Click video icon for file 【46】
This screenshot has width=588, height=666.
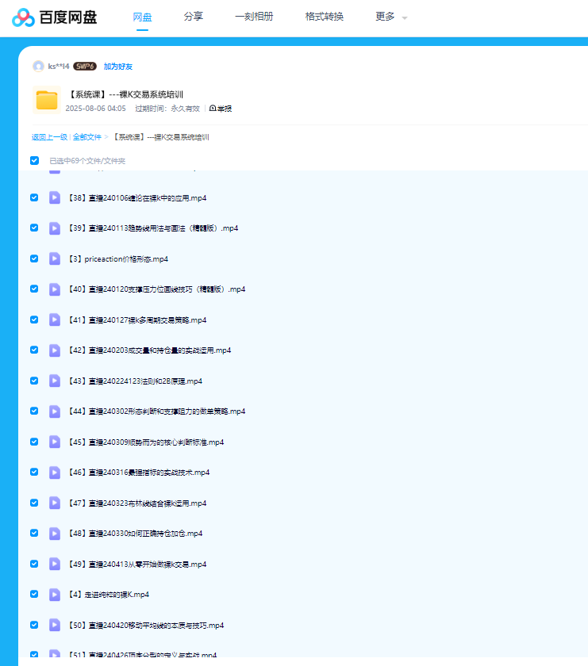point(55,473)
